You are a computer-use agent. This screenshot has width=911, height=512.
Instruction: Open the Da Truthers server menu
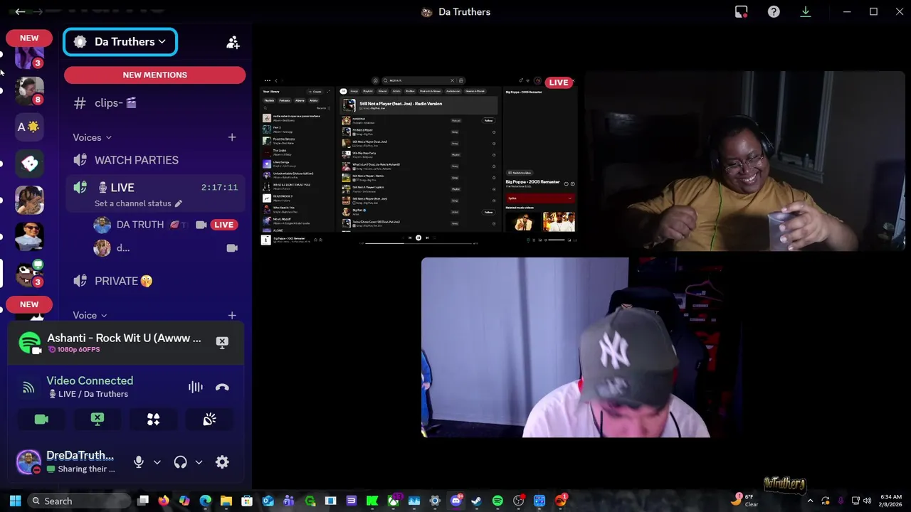click(120, 42)
